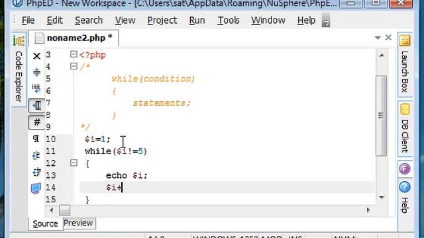Close the noname2.php tab with the X
This screenshot has height=238, width=424.
point(388,38)
